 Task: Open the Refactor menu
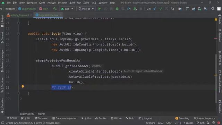pyautogui.click(x=62, y=3)
